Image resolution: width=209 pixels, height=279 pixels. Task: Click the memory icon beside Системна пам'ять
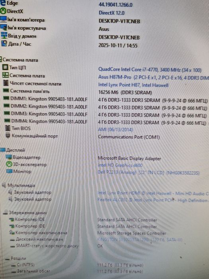pyautogui.click(x=6, y=91)
